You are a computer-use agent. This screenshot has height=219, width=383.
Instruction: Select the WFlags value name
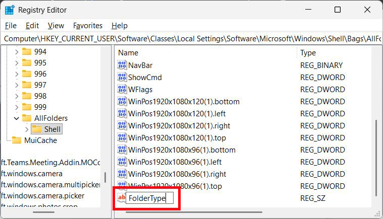[140, 90]
